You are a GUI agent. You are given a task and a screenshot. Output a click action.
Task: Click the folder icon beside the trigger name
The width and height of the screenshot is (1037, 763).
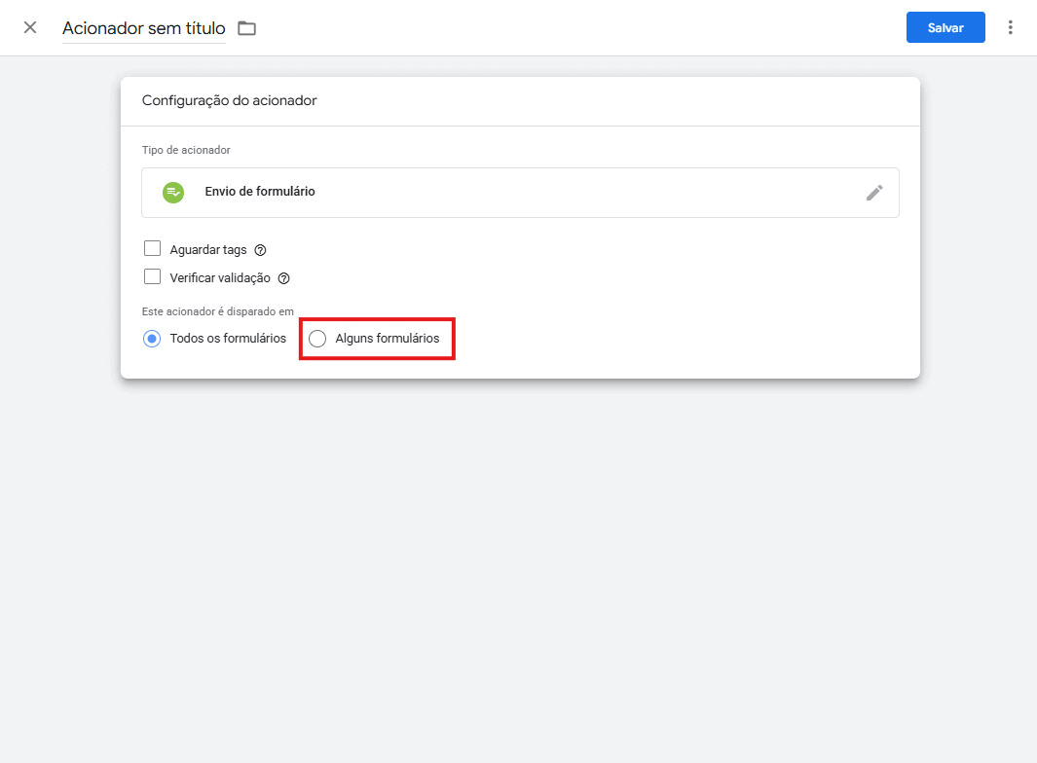247,28
